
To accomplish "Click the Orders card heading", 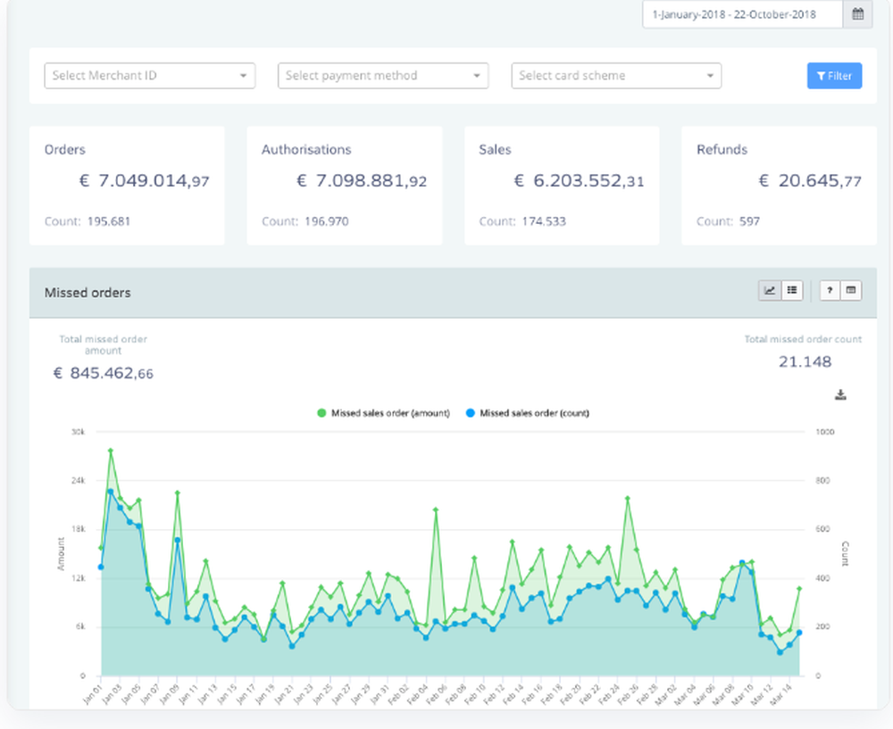I will [65, 150].
